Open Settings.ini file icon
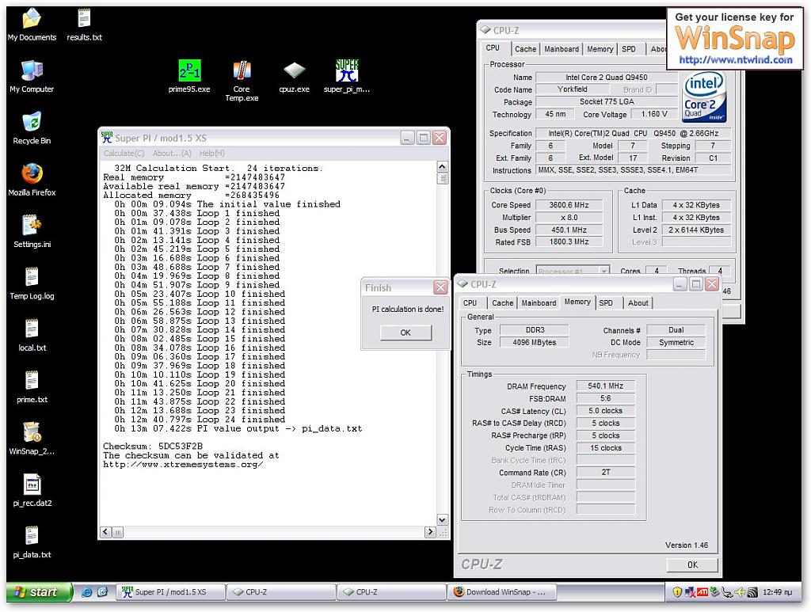The width and height of the screenshot is (811, 612). click(x=32, y=231)
